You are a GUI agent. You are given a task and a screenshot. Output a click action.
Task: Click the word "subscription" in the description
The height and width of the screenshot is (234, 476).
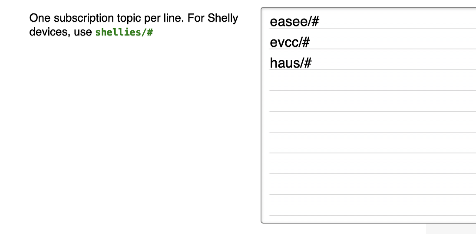point(79,19)
